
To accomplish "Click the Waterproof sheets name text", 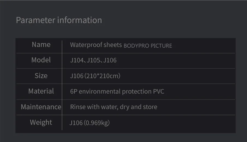I will pyautogui.click(x=96, y=45).
